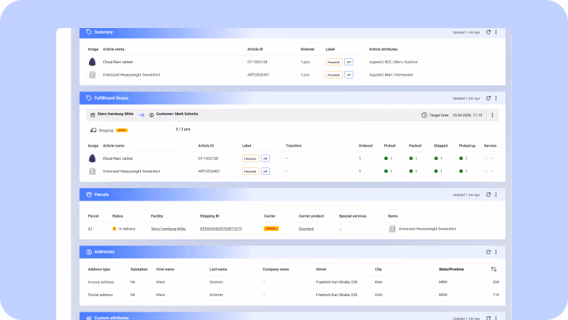The height and width of the screenshot is (320, 568).
Task: Open the Target time row options menu
Action: [x=492, y=115]
